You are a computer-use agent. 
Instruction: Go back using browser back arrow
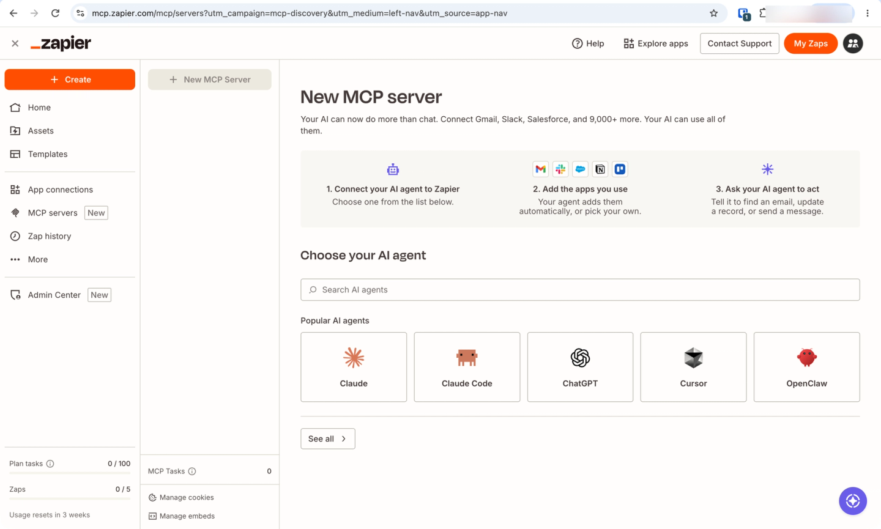[13, 13]
